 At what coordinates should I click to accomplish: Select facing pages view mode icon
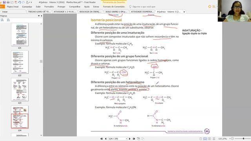coord(209,139)
